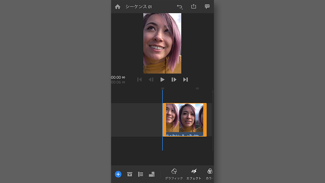Expand the audio tracks view icon
This screenshot has width=325, height=183.
140,174
